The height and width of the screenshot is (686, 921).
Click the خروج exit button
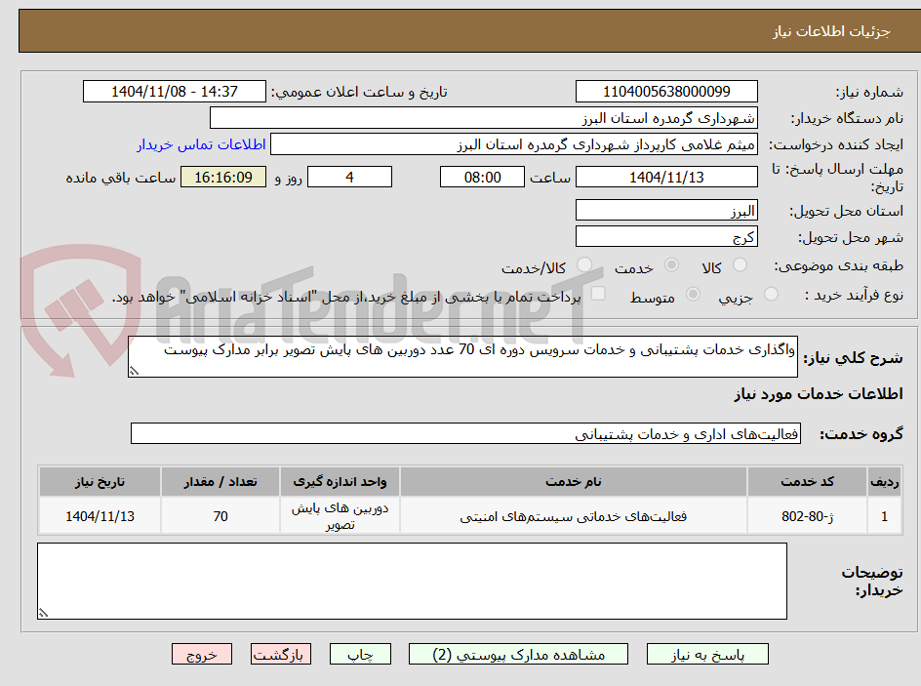(202, 654)
